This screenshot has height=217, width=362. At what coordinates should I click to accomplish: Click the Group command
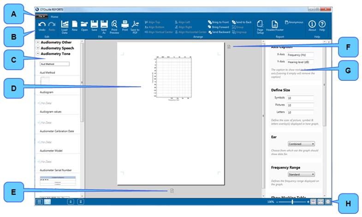(238, 27)
